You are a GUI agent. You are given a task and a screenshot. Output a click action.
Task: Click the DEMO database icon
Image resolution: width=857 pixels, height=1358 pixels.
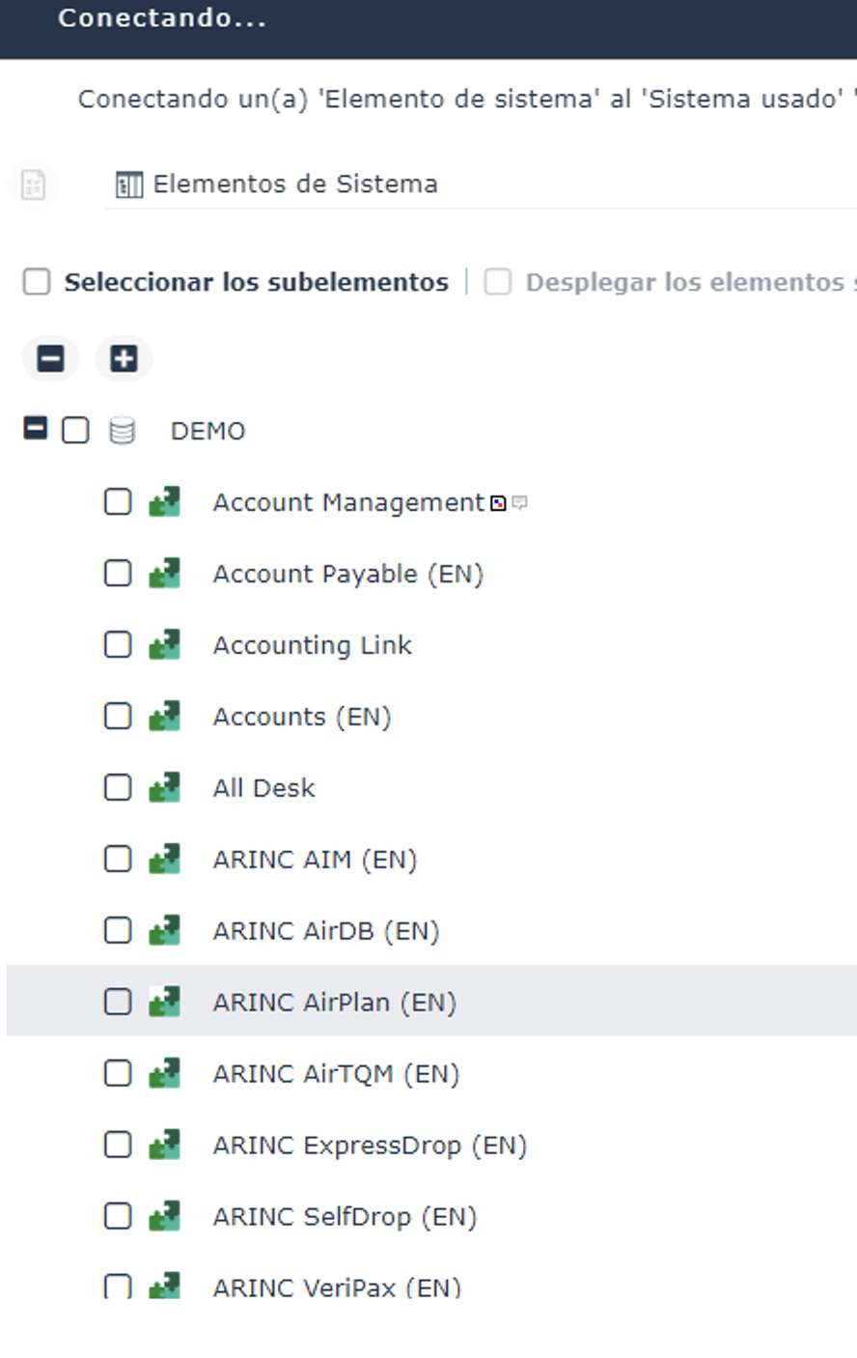(x=123, y=431)
